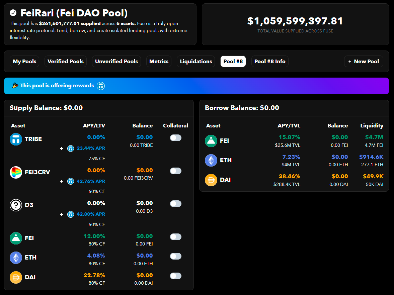Click the D3 question mark asset icon
This screenshot has width=394, height=295.
pos(16,205)
